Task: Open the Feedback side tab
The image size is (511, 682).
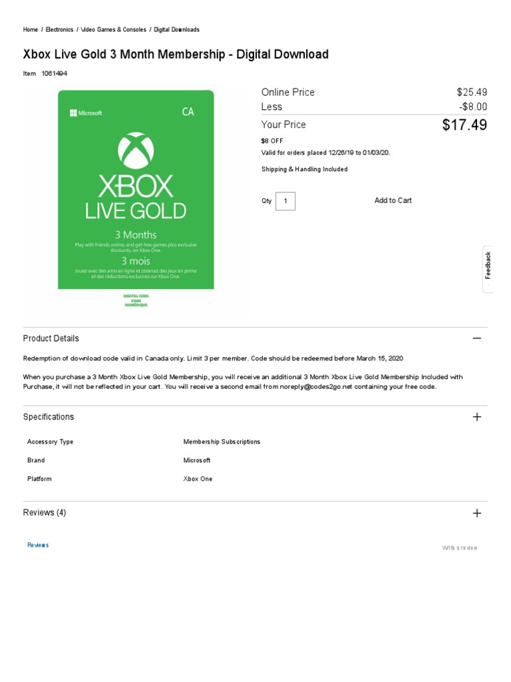Action: pos(488,269)
